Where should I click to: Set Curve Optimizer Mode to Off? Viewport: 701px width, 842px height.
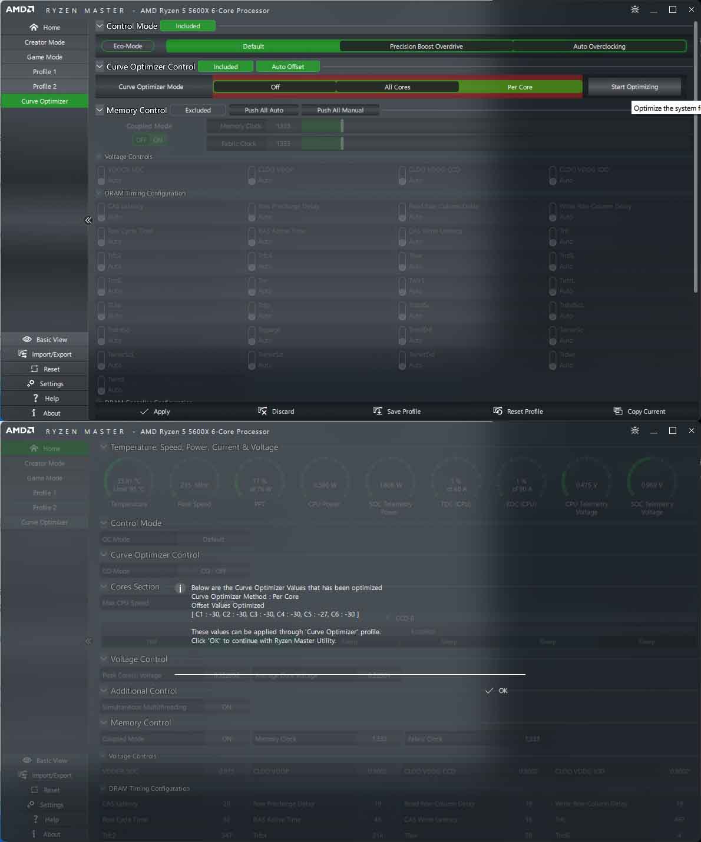tap(275, 87)
